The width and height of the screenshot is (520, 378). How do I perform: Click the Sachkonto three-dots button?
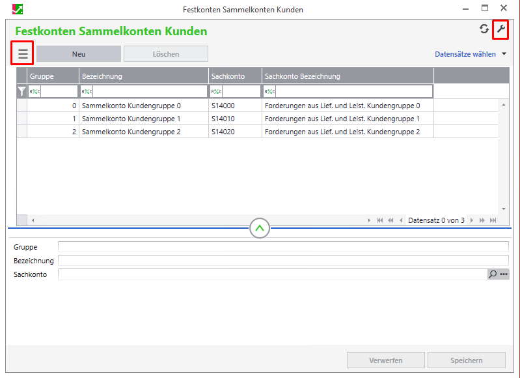(x=504, y=275)
